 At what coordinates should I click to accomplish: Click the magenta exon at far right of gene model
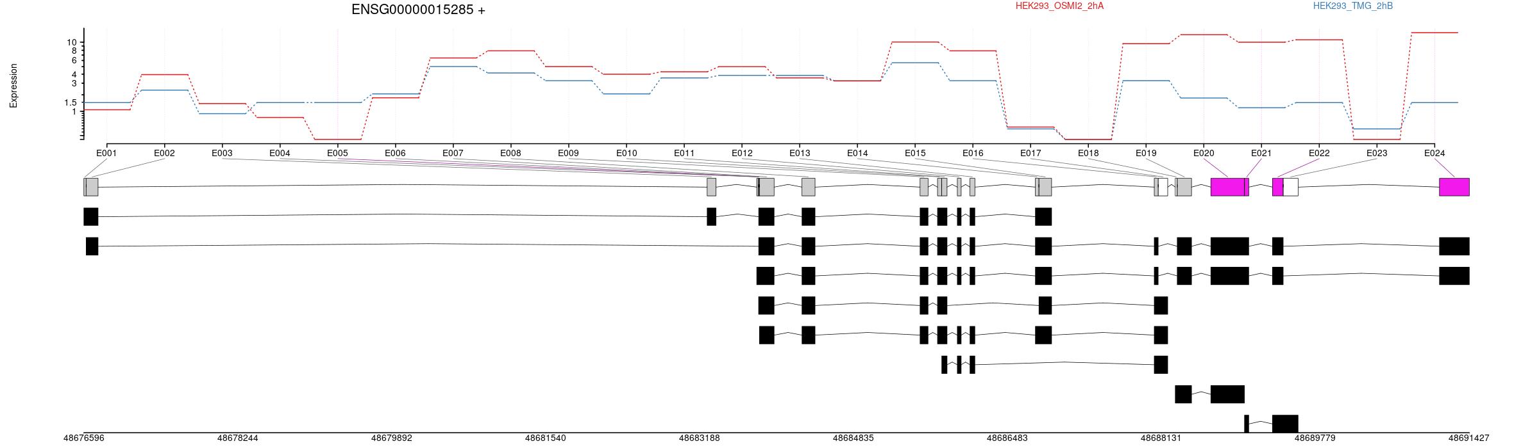point(1454,187)
